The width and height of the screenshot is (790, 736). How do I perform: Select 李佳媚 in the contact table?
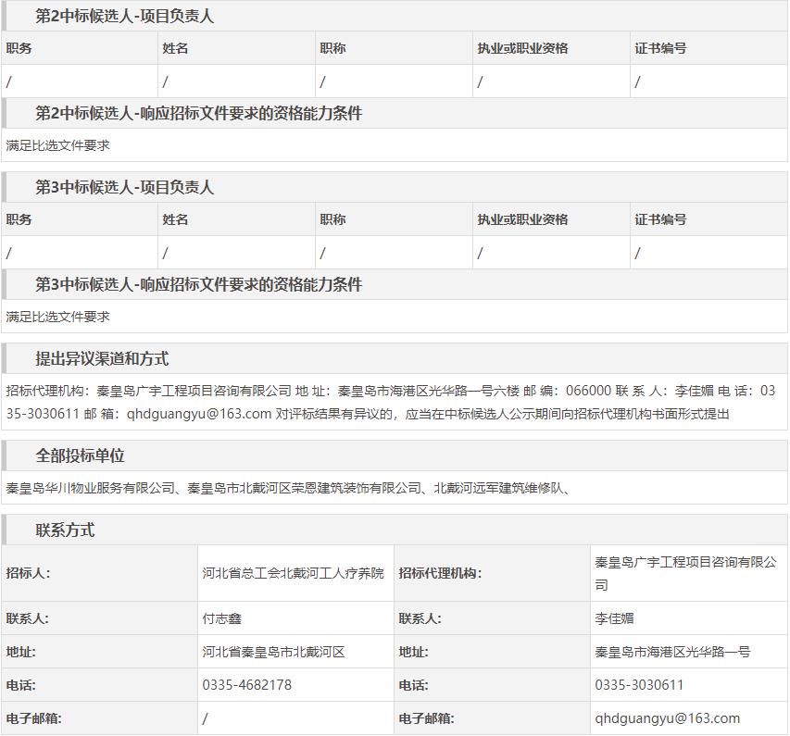click(615, 618)
